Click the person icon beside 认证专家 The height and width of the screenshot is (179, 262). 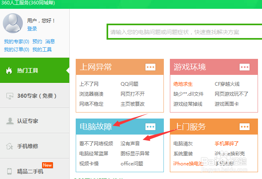click(x=10, y=121)
